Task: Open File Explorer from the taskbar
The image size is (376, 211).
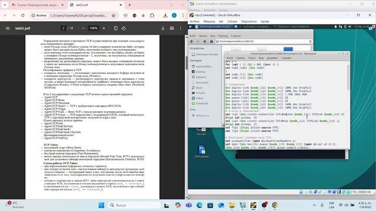Action: click(x=231, y=205)
